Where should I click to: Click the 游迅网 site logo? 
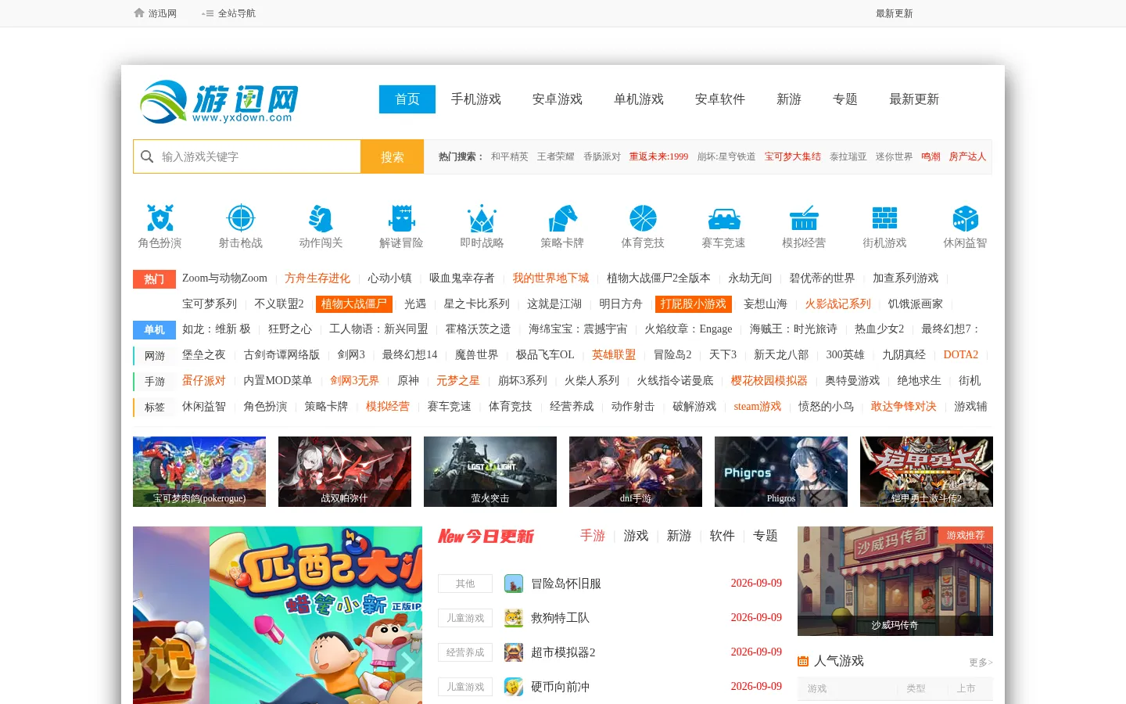(219, 102)
